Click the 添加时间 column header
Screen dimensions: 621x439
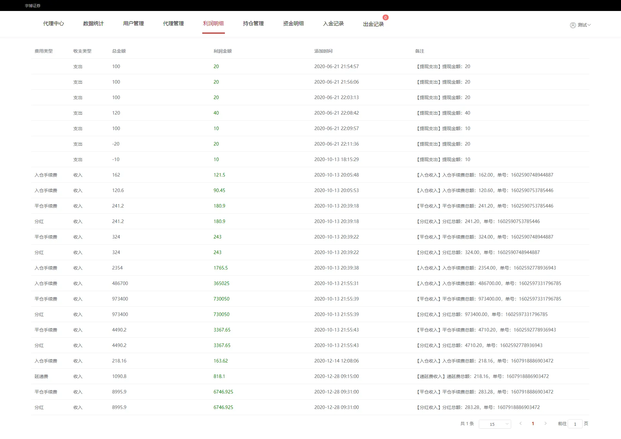[323, 51]
